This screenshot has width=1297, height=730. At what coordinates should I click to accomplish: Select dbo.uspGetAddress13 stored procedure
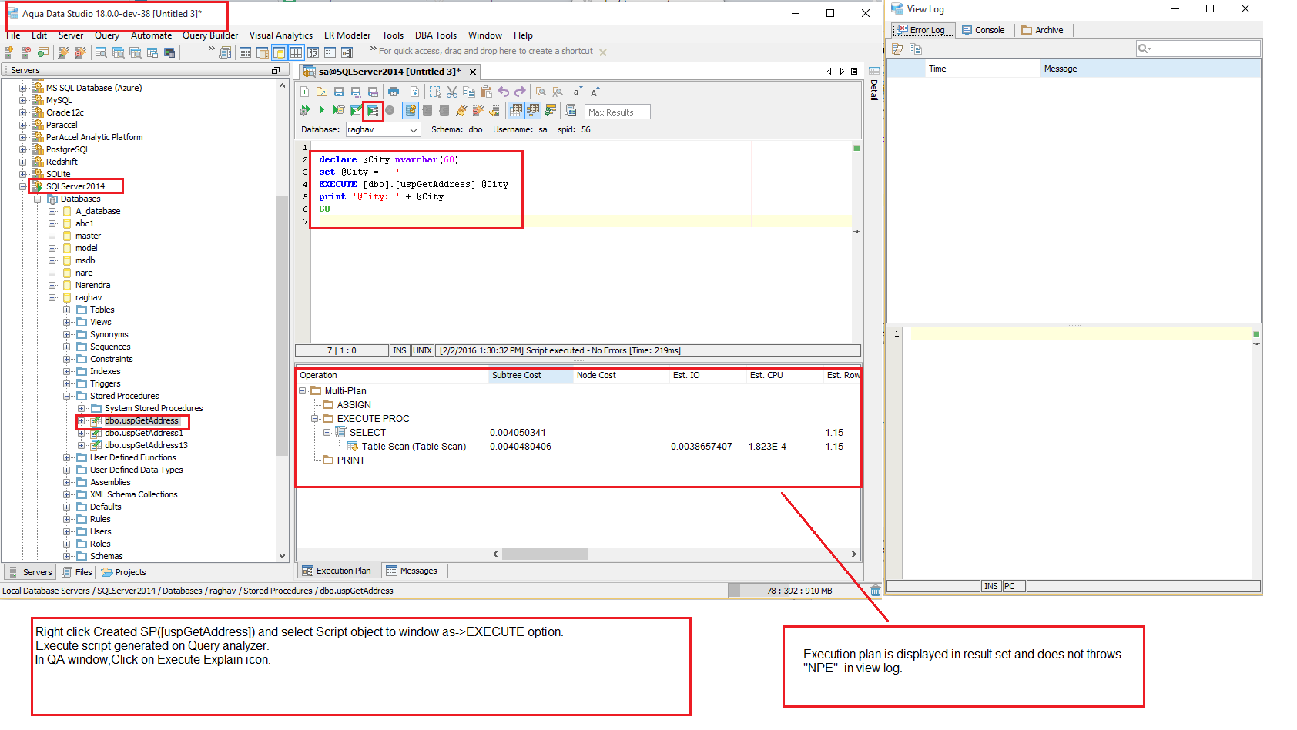click(146, 445)
